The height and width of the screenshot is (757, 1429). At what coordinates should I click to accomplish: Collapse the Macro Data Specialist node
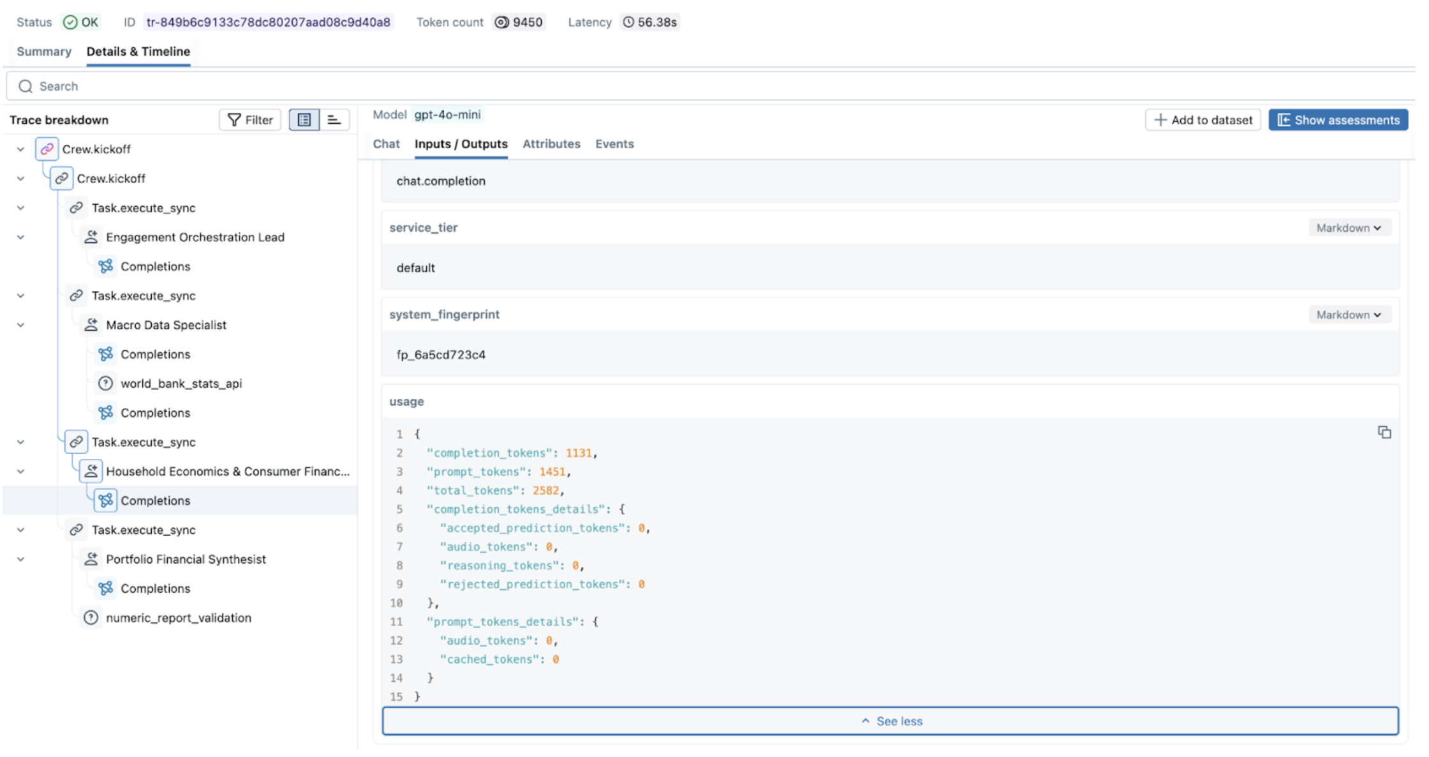(20, 325)
